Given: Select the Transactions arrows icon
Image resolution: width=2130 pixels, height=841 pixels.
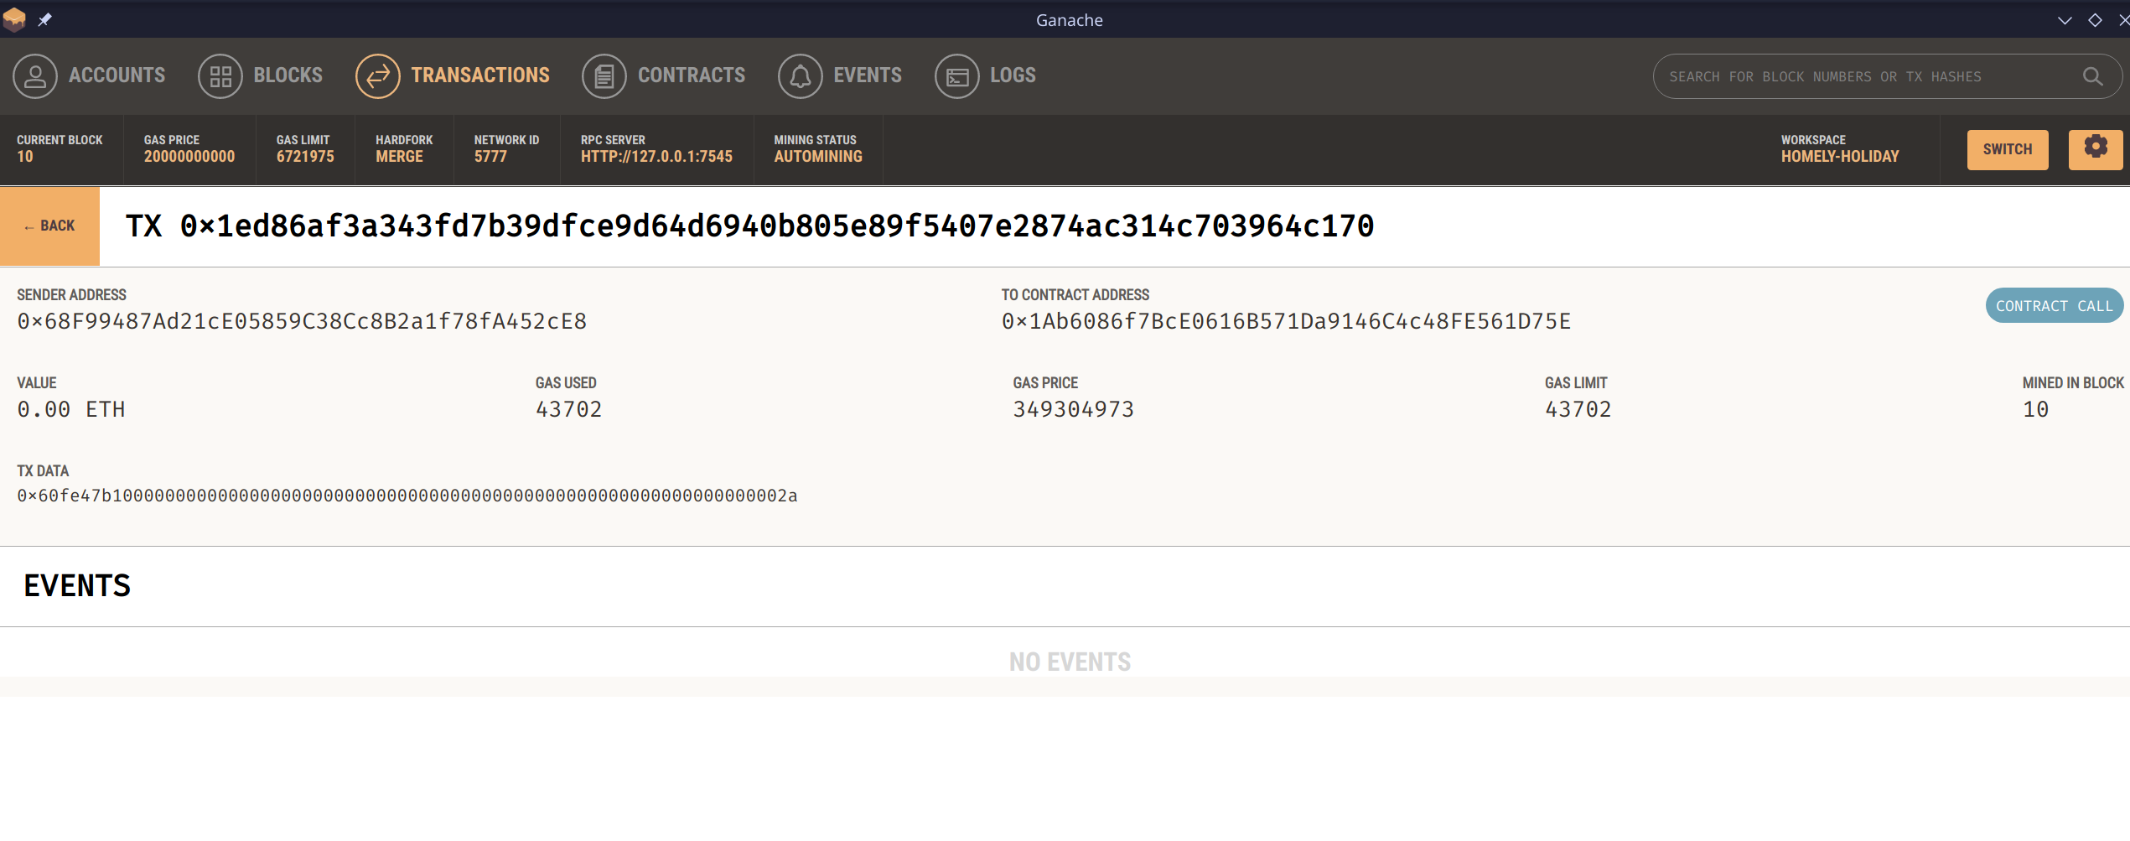Looking at the screenshot, I should coord(377,76).
